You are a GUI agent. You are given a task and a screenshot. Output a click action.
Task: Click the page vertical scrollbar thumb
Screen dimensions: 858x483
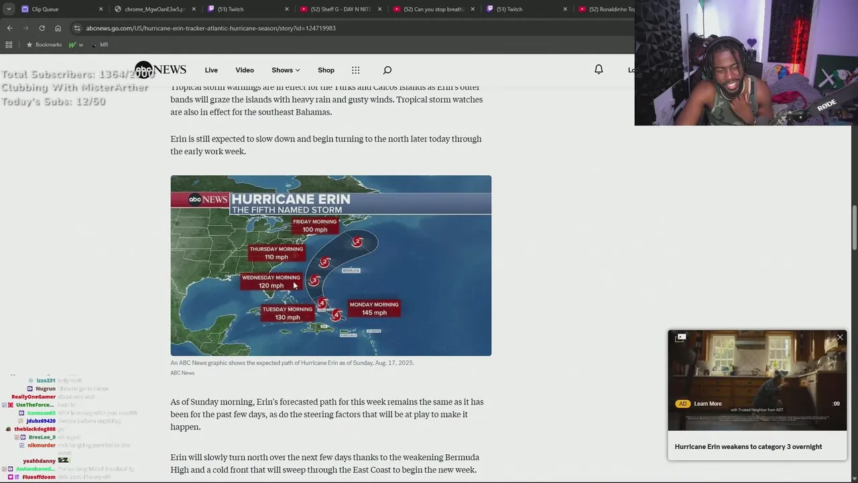click(854, 228)
